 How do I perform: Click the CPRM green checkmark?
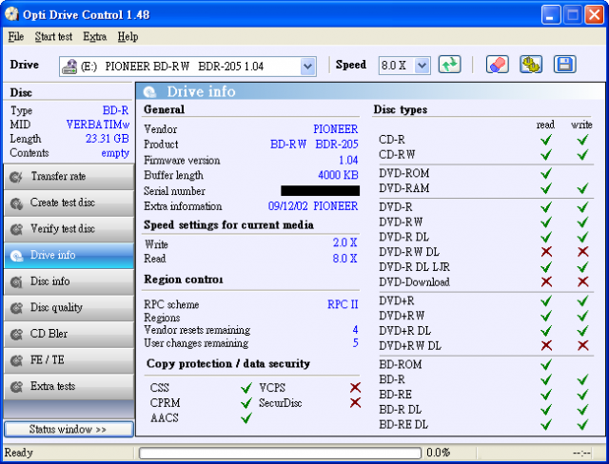pos(246,403)
